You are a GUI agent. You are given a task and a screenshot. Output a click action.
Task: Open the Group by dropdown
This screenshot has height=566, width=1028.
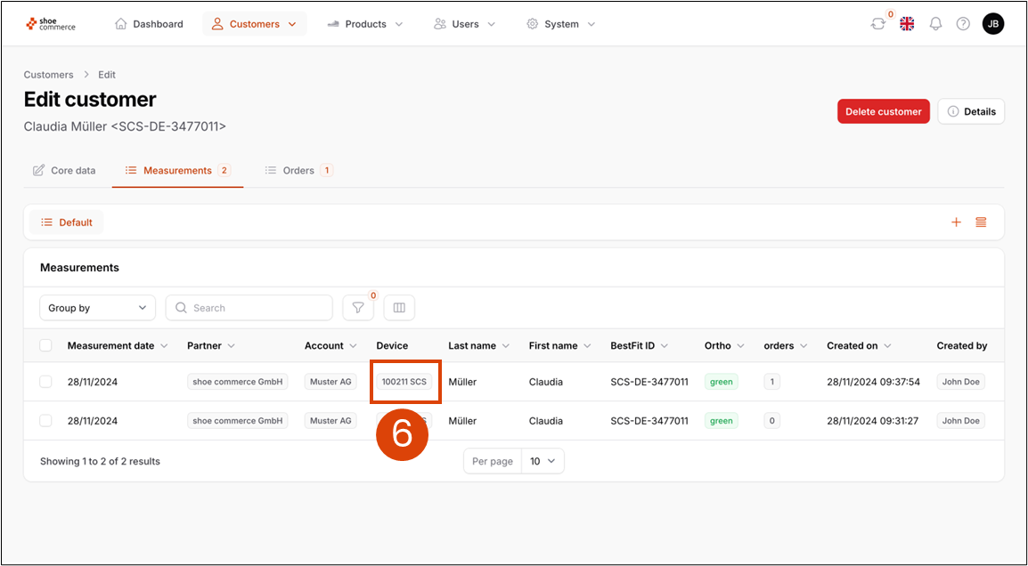(97, 308)
